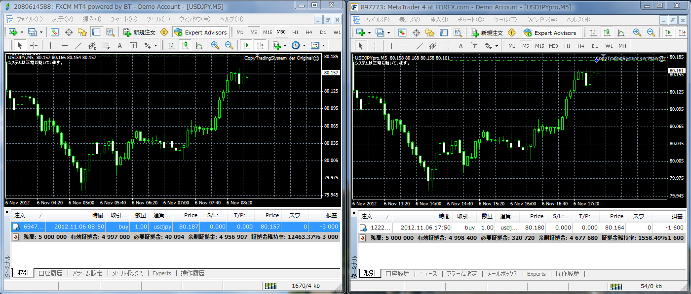Switch to bar chart in FXCM window
691x294 pixels.
[171, 45]
